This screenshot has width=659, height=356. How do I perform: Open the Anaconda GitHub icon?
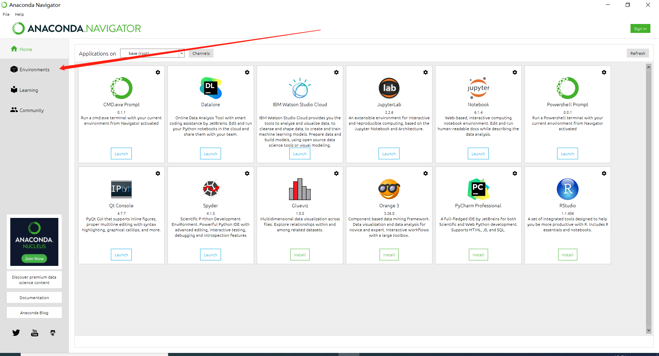click(x=53, y=333)
